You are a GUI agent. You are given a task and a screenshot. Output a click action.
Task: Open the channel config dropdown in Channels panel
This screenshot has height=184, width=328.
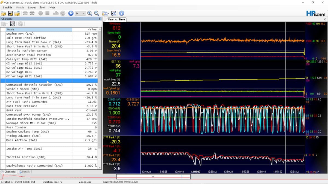pos(4,24)
